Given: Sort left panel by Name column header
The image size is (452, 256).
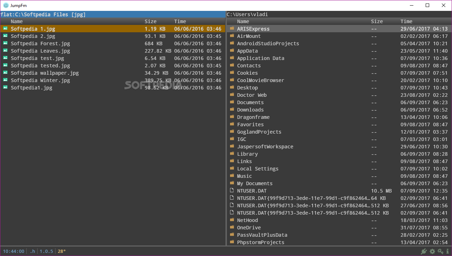Looking at the screenshot, I should (x=17, y=21).
